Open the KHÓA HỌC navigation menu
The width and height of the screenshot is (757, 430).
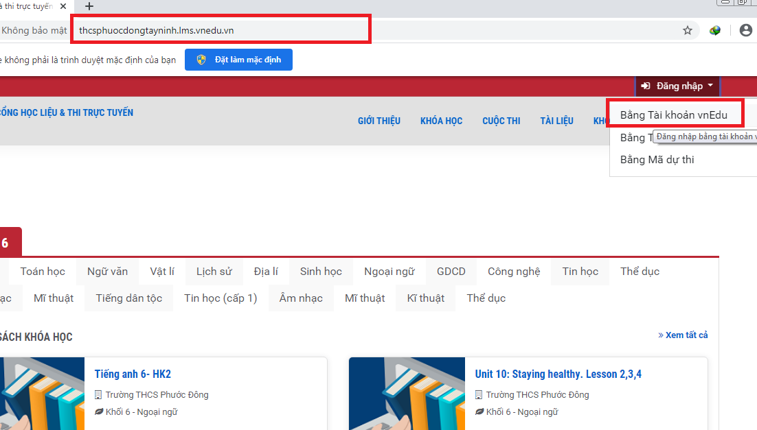point(441,121)
